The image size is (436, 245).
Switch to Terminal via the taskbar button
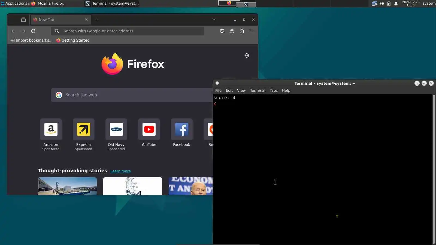click(x=112, y=4)
